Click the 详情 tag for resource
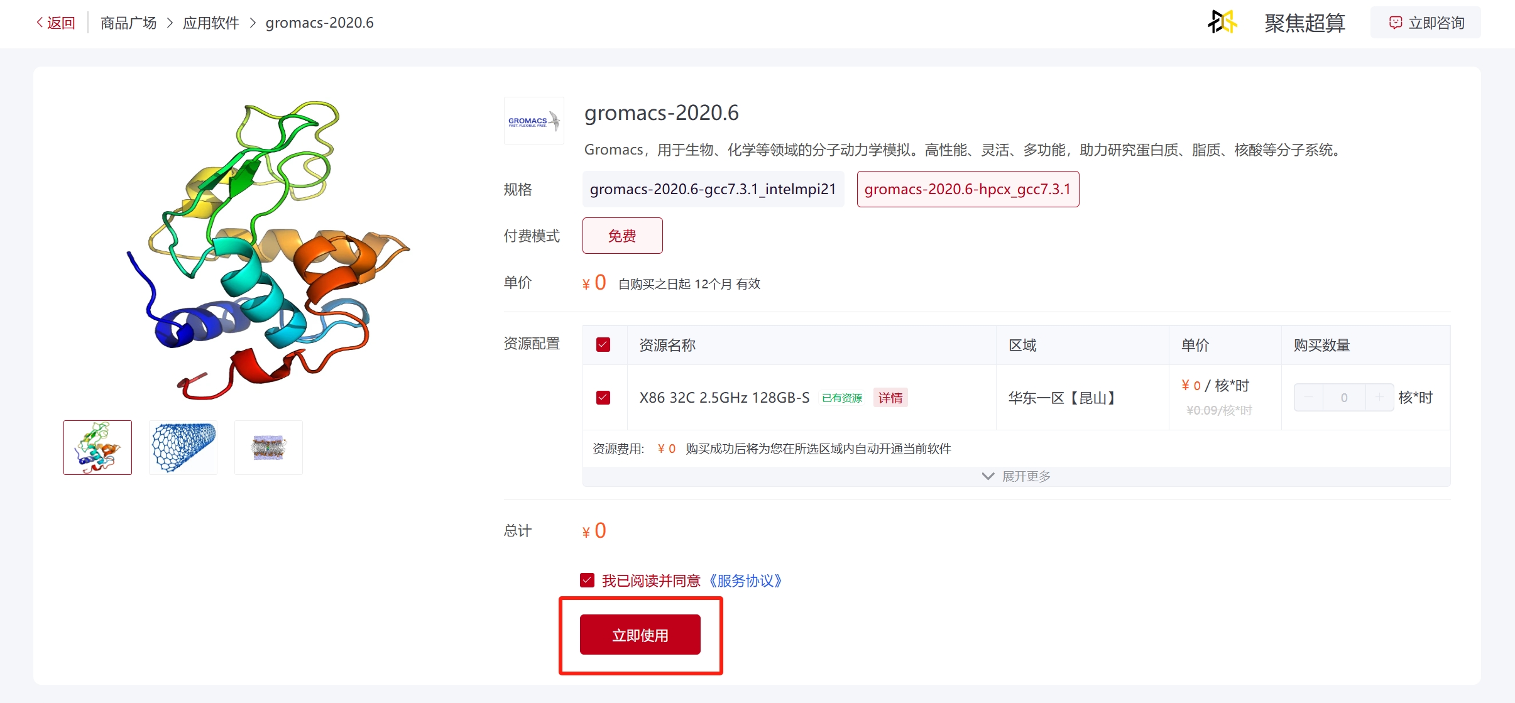The width and height of the screenshot is (1515, 703). (x=890, y=398)
